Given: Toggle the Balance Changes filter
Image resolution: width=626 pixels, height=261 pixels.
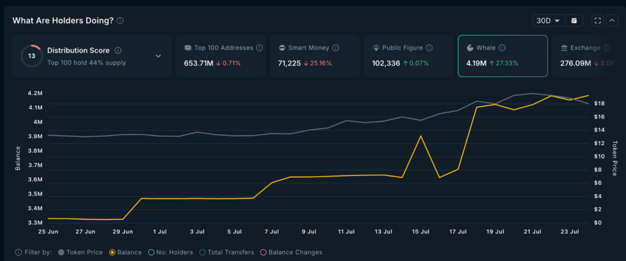Looking at the screenshot, I should 291,252.
